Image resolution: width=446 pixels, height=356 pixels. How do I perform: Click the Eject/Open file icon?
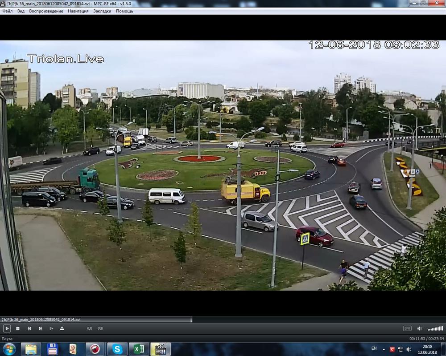[x=62, y=328]
